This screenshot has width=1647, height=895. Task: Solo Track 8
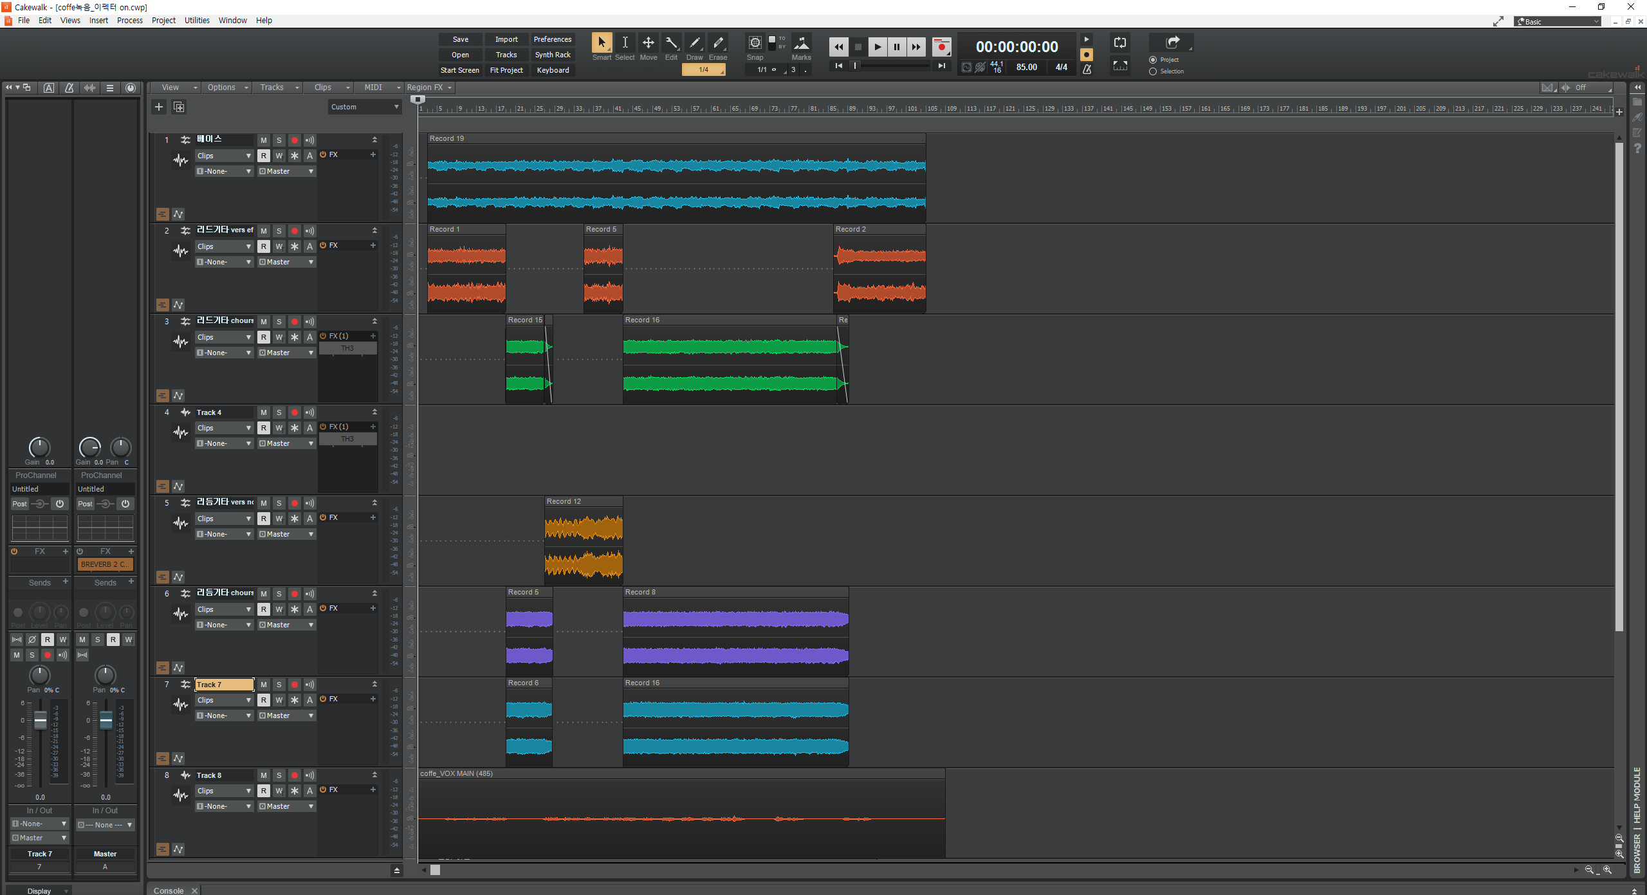pyautogui.click(x=279, y=775)
